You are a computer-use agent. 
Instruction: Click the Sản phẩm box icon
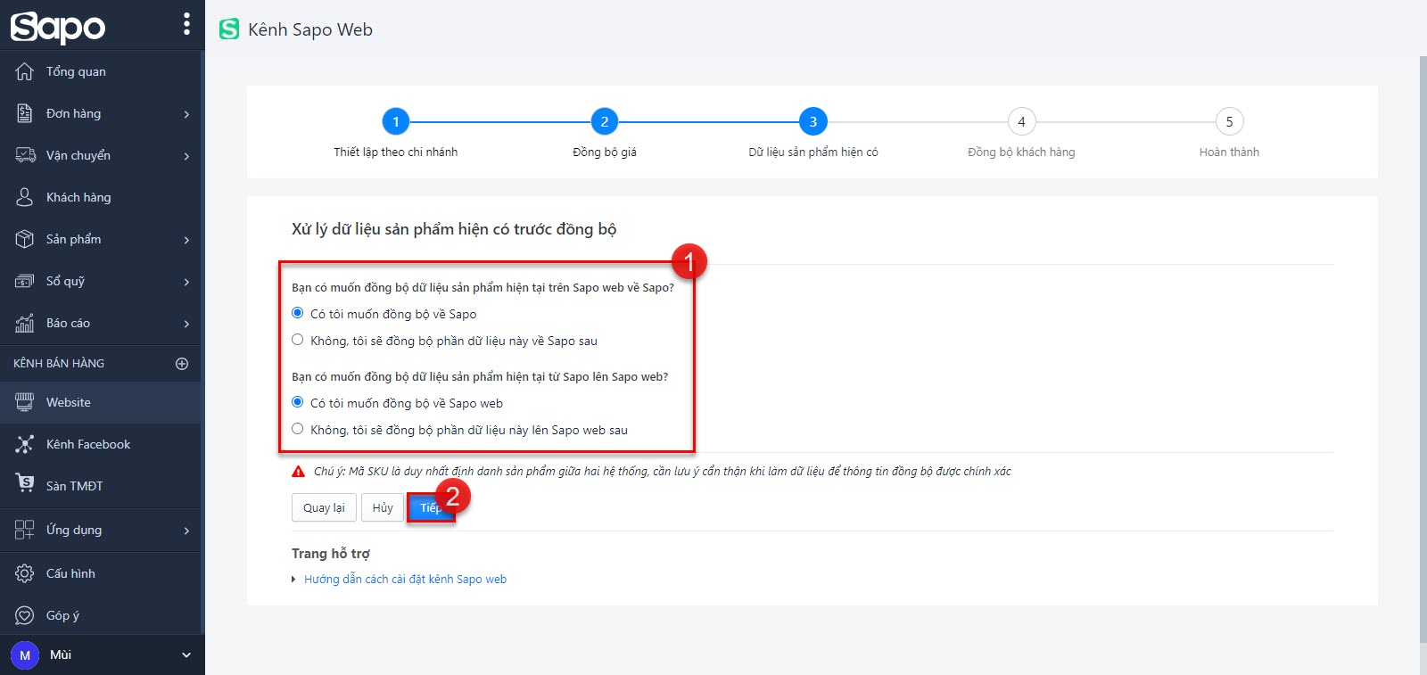tap(25, 239)
